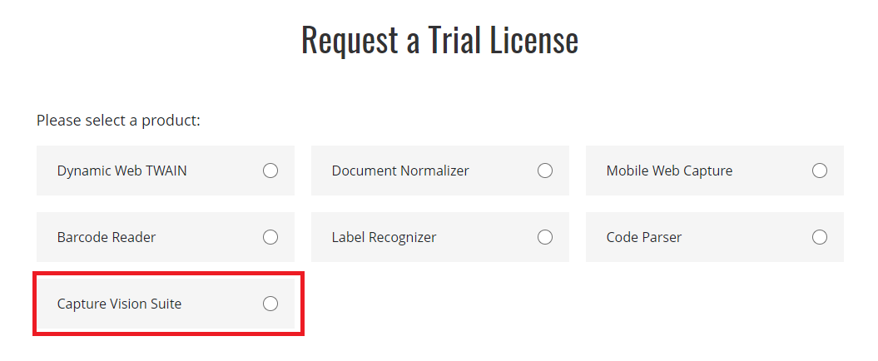The height and width of the screenshot is (361, 878).
Task: Click the "Request a Trial License" heading
Action: pos(439,40)
